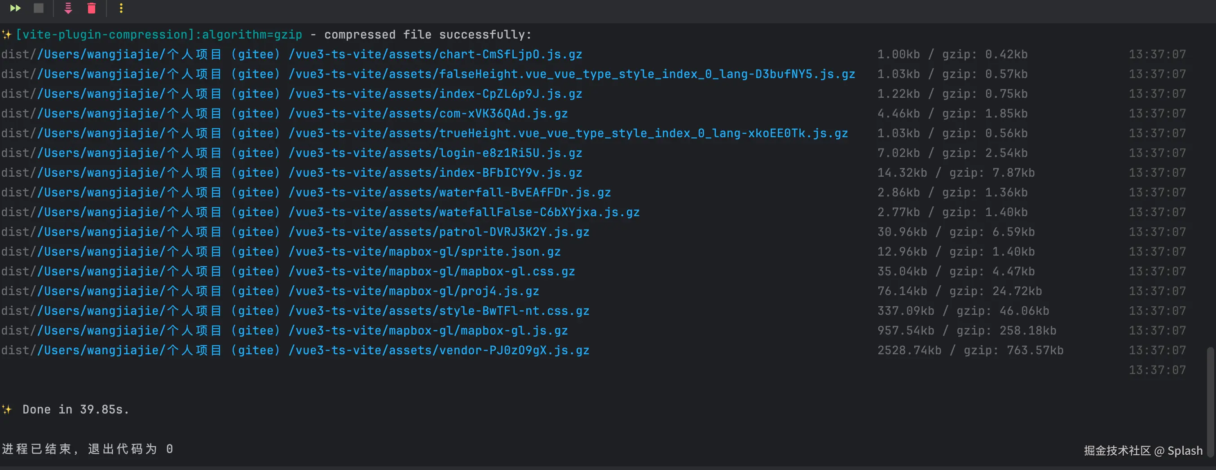The width and height of the screenshot is (1216, 470).
Task: Clear console with the red trash icon
Action: click(92, 8)
